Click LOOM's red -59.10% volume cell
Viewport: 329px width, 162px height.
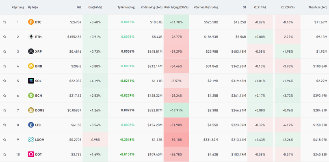click(176, 140)
